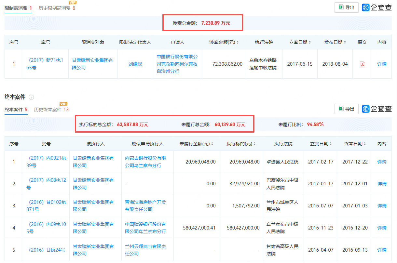
Task: Export the 限制高消费 table with 导出 button
Action: pyautogui.click(x=346, y=7)
